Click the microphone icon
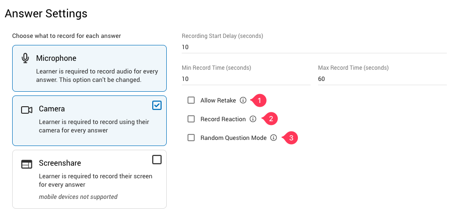Screen dimensions: 452x219 (x=25, y=58)
